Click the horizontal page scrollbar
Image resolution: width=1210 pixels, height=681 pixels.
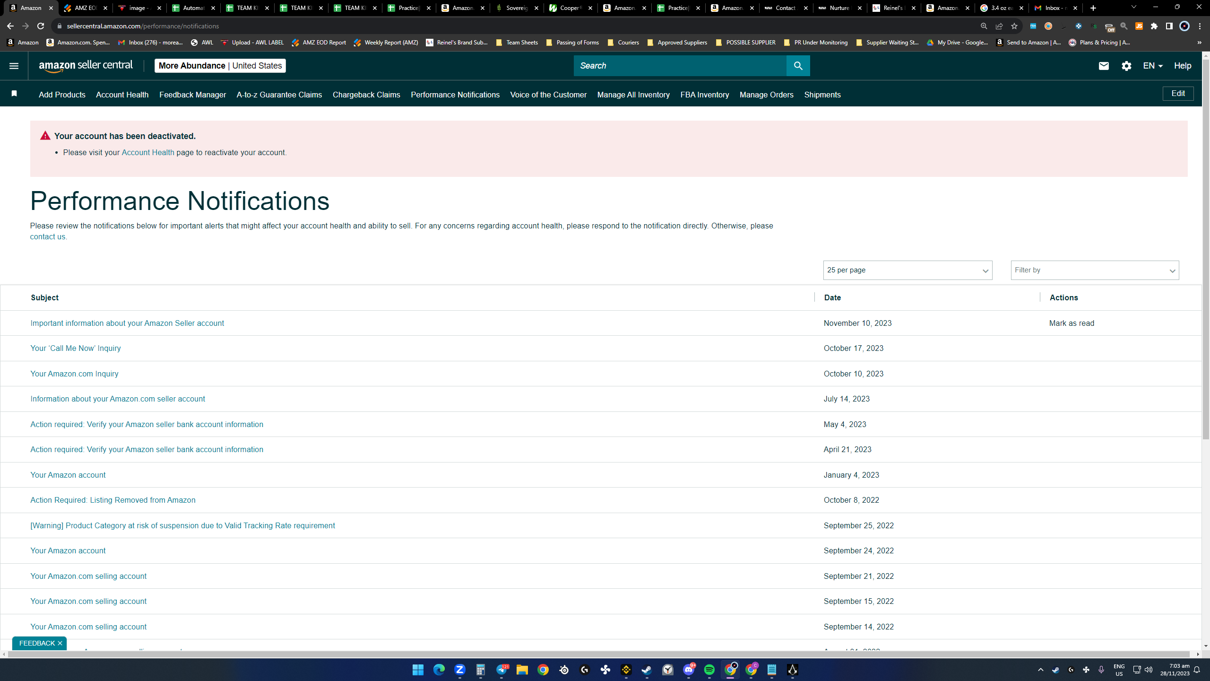(x=598, y=654)
